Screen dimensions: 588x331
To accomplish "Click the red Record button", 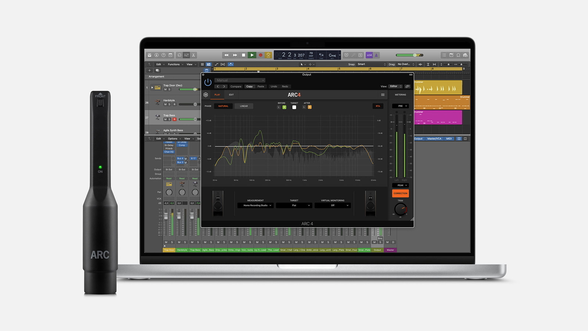I will (261, 55).
